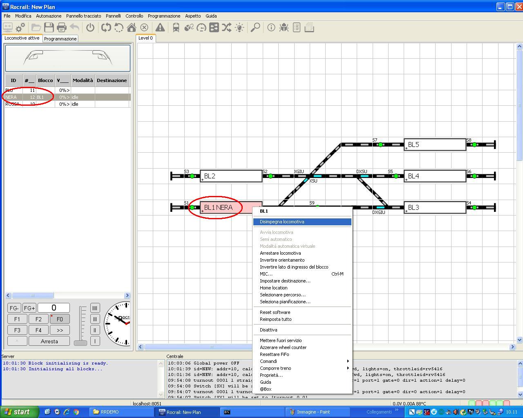Toggle function F0 lights button
The height and width of the screenshot is (418, 523).
tap(60, 319)
